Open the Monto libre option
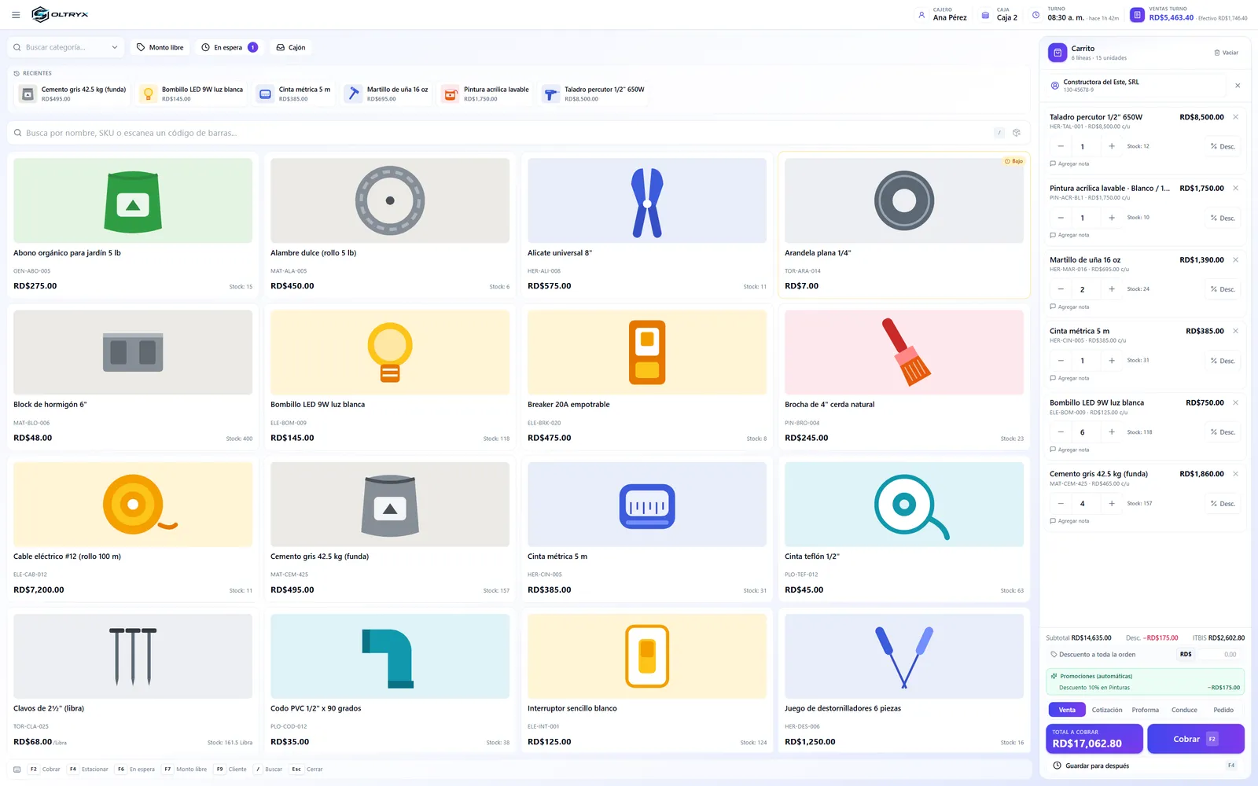 [x=160, y=47]
